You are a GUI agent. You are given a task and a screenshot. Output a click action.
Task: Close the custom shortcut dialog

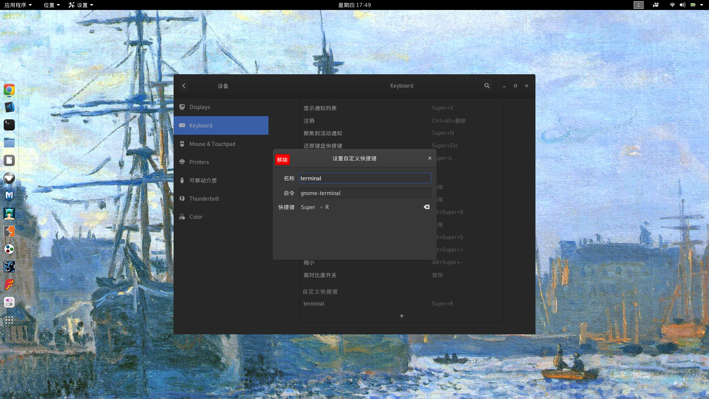[429, 158]
